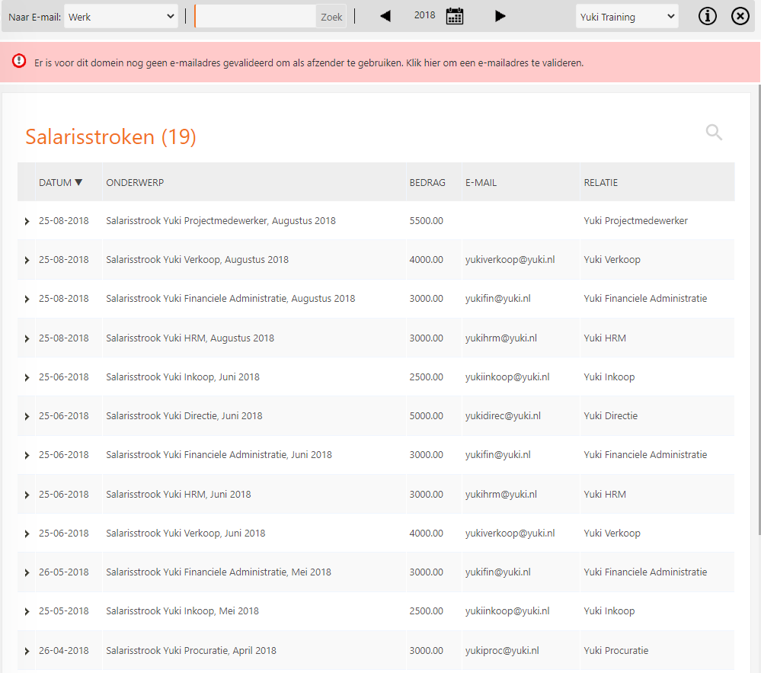Click amount 5000.00
Screen dimensions: 761x673
[x=426, y=415]
